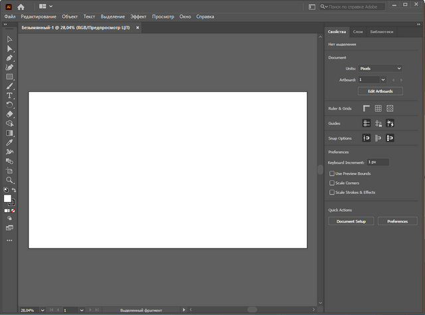The height and width of the screenshot is (315, 425).
Task: Select the Pen tool in the toolbar
Action: 9,58
